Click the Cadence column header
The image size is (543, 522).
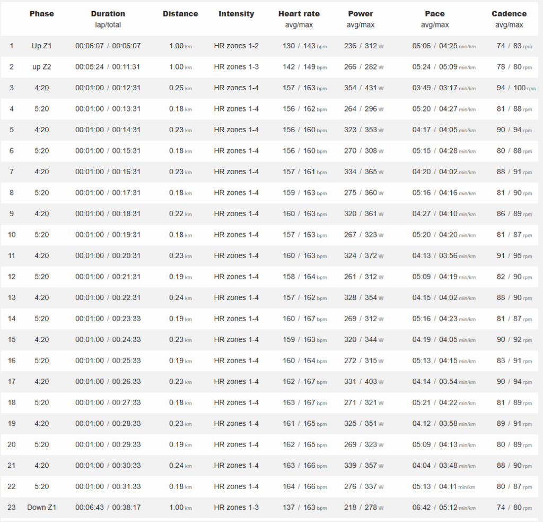coord(509,13)
